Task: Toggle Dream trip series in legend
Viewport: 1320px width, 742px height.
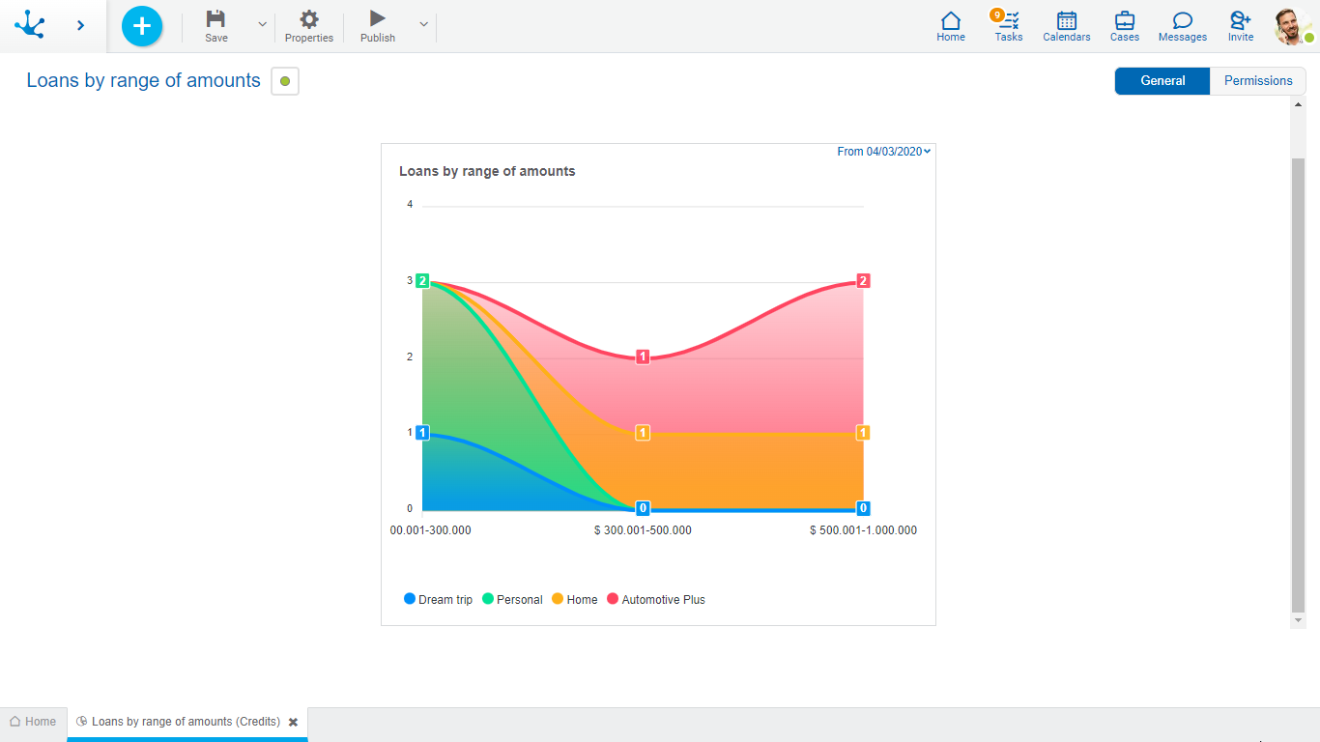Action: coord(438,600)
